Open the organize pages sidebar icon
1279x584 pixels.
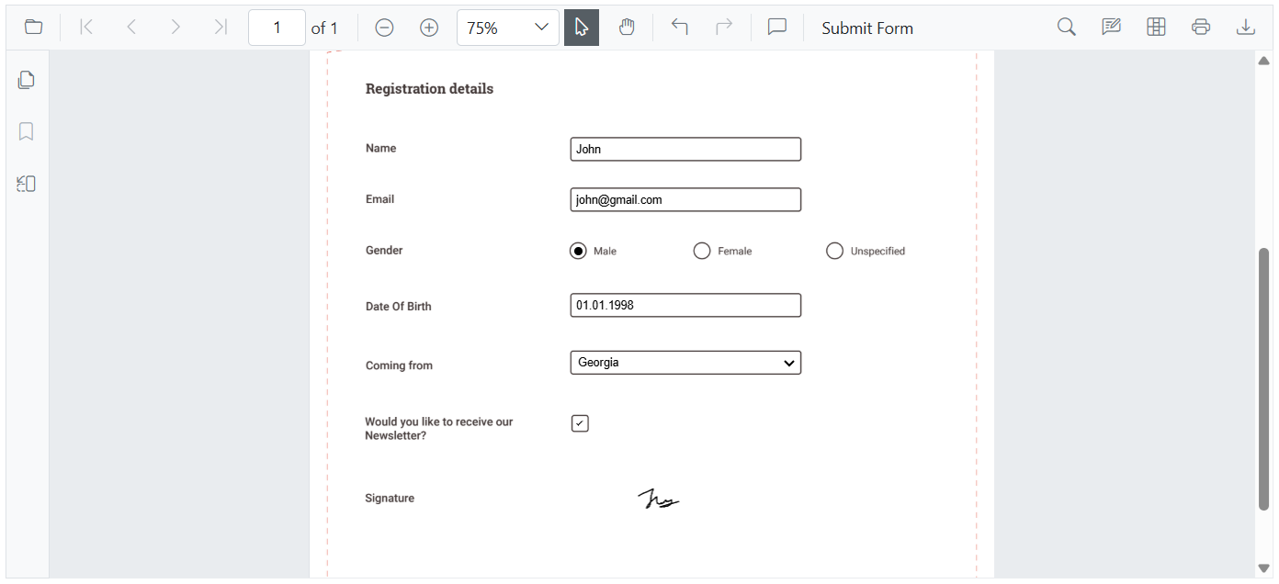coord(27,184)
